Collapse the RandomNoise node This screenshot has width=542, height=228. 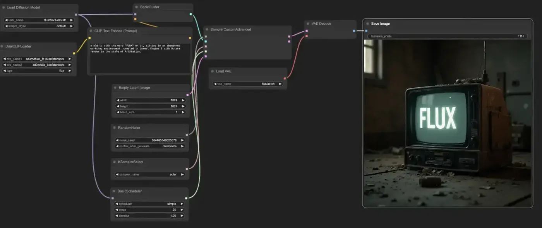point(114,128)
